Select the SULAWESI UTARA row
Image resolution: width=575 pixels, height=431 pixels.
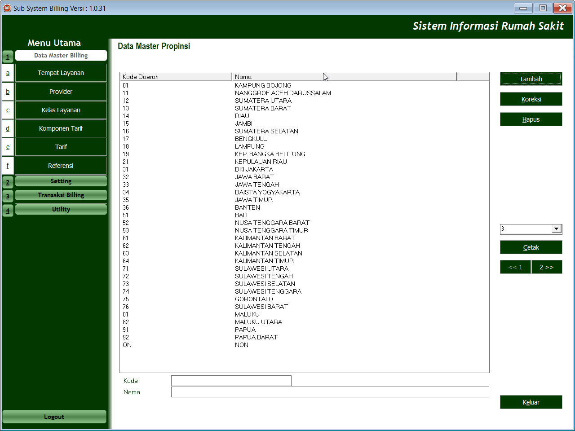pyautogui.click(x=304, y=268)
